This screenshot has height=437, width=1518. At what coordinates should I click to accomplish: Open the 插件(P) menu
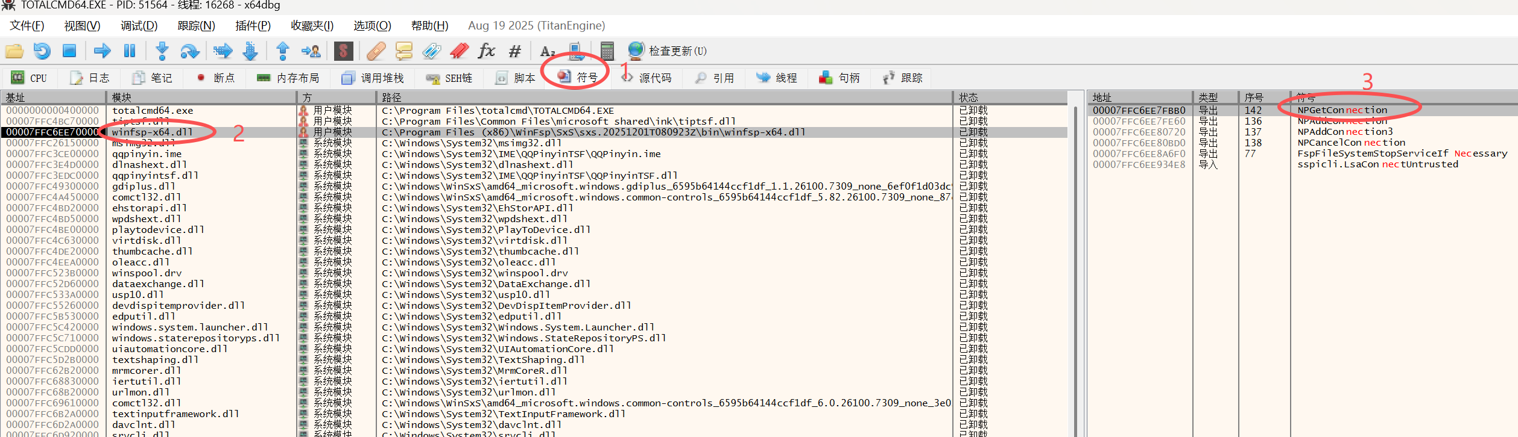point(253,25)
